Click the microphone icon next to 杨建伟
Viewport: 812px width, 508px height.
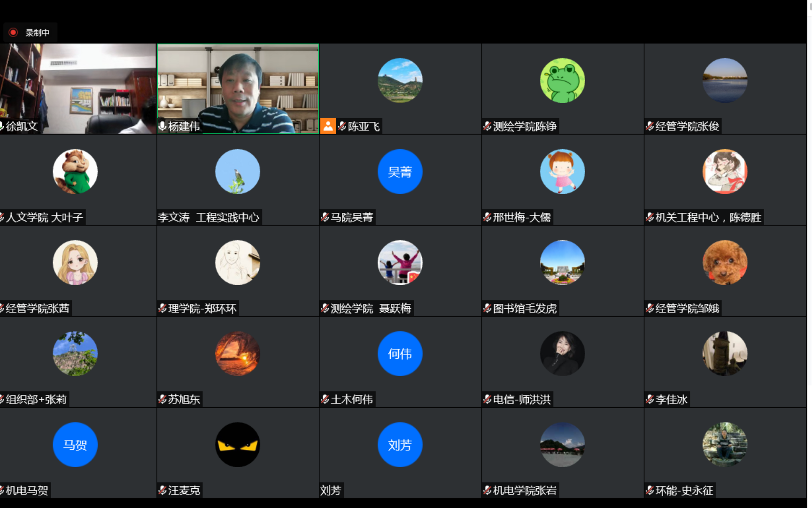(162, 126)
